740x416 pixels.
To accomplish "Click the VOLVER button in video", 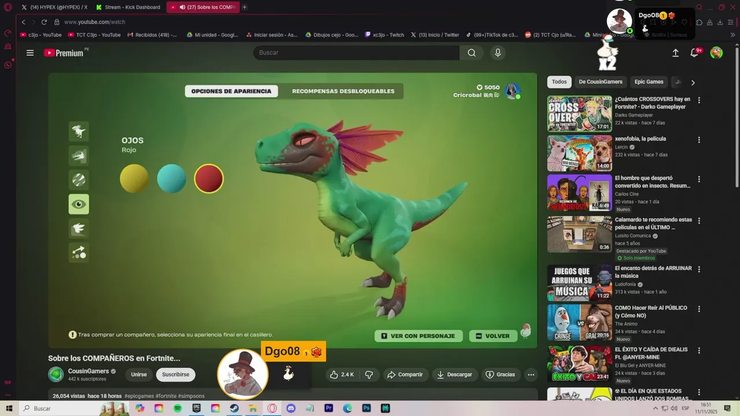I will pyautogui.click(x=493, y=336).
